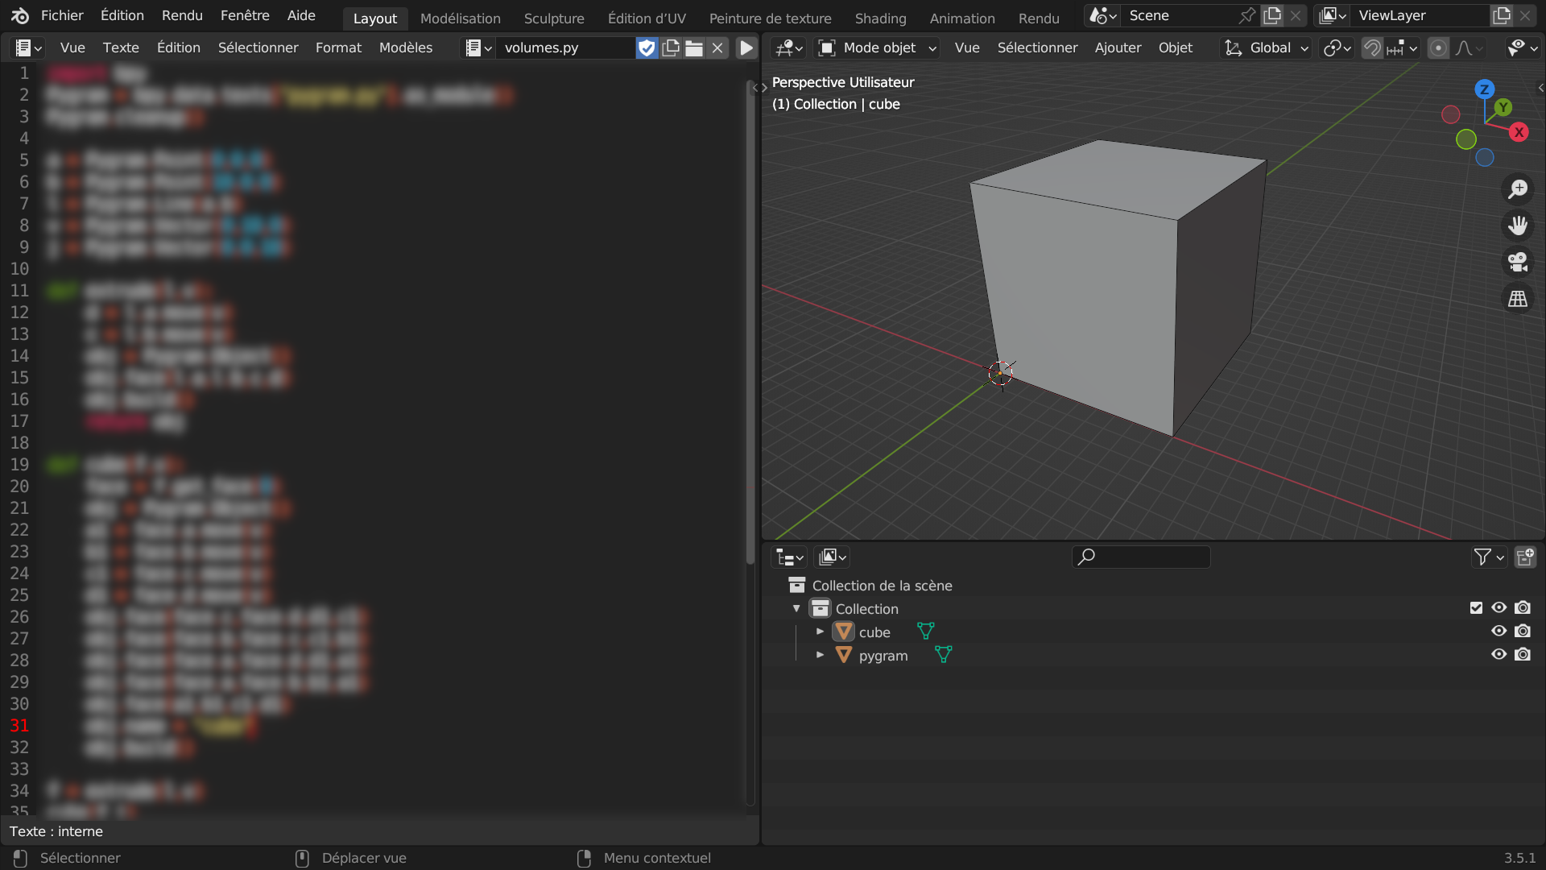
Task: Open the Mode objet dropdown
Action: pyautogui.click(x=878, y=48)
